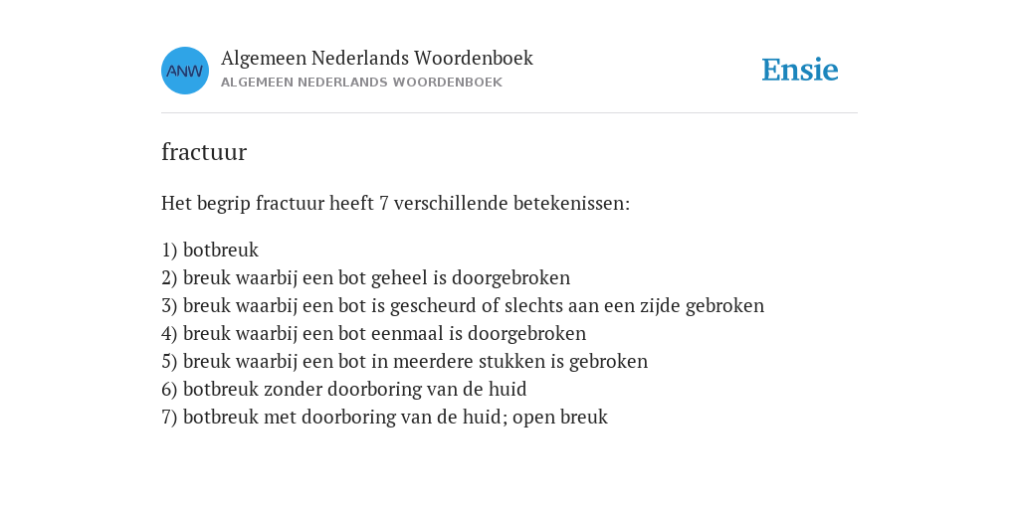Select the uppercase ALGEMEEN NEDERLANDS WOORDENBOEK subtitle
Viewport: 1019px width, 509px height.
[361, 83]
